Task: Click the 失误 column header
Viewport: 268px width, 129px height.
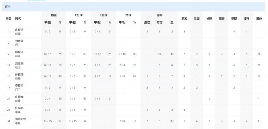Action: pos(197,19)
